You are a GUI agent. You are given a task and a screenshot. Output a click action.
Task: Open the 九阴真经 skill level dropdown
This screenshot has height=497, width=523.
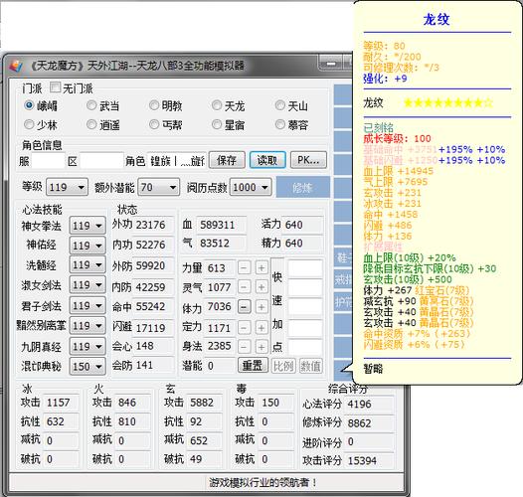tap(87, 347)
